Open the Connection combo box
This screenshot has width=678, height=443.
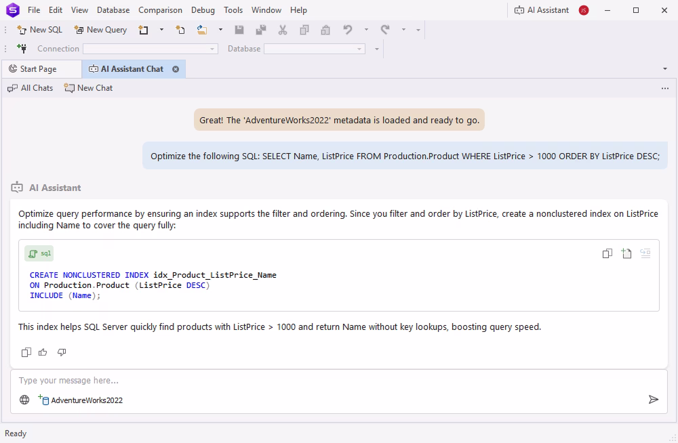click(x=150, y=49)
